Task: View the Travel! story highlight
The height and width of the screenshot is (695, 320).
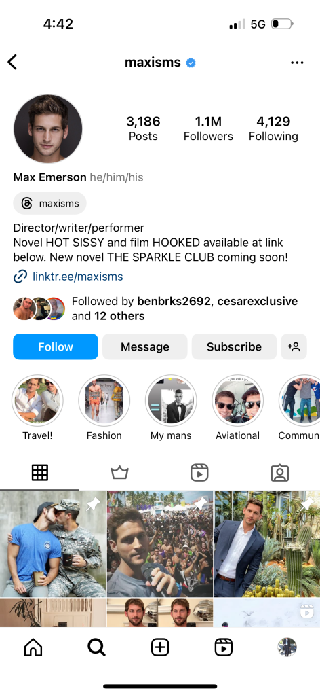Action: point(37,408)
